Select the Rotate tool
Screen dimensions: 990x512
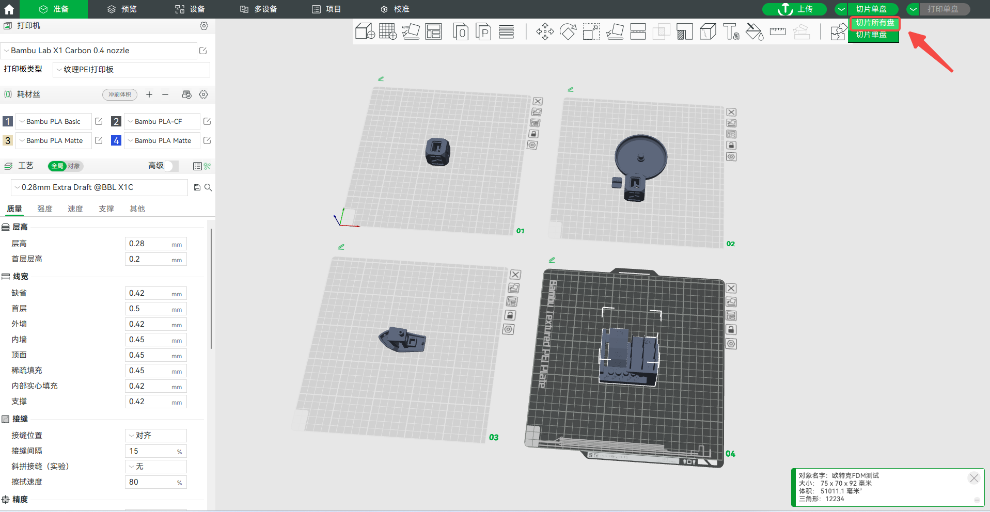click(x=568, y=31)
